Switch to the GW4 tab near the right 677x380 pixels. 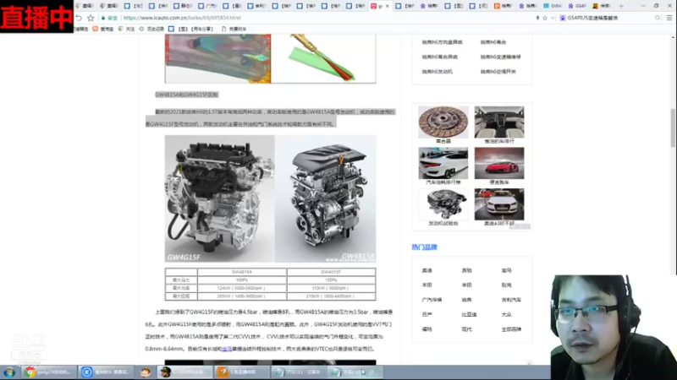553,6
